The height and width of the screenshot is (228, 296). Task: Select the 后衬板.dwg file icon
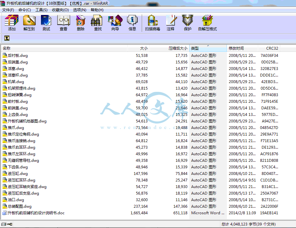5,55
